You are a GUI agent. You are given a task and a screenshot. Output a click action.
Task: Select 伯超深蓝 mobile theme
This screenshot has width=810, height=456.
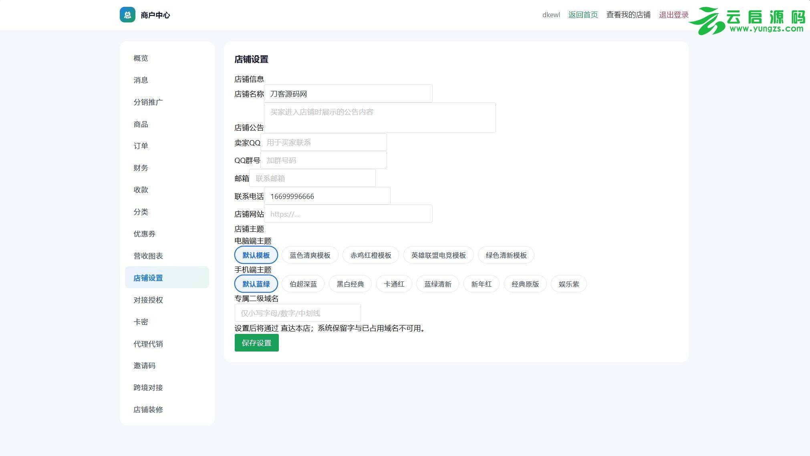pos(303,284)
